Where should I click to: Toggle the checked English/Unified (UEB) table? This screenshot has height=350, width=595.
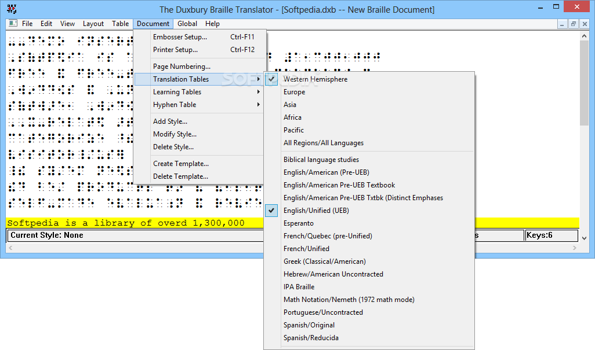click(x=369, y=211)
